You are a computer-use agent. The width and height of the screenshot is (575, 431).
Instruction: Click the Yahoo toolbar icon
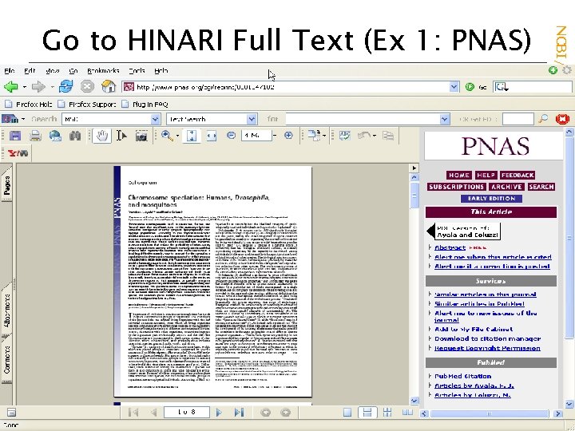click(x=18, y=153)
